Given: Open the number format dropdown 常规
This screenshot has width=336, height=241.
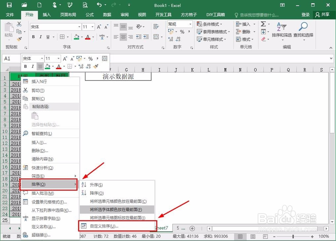Looking at the screenshot, I should pos(190,24).
